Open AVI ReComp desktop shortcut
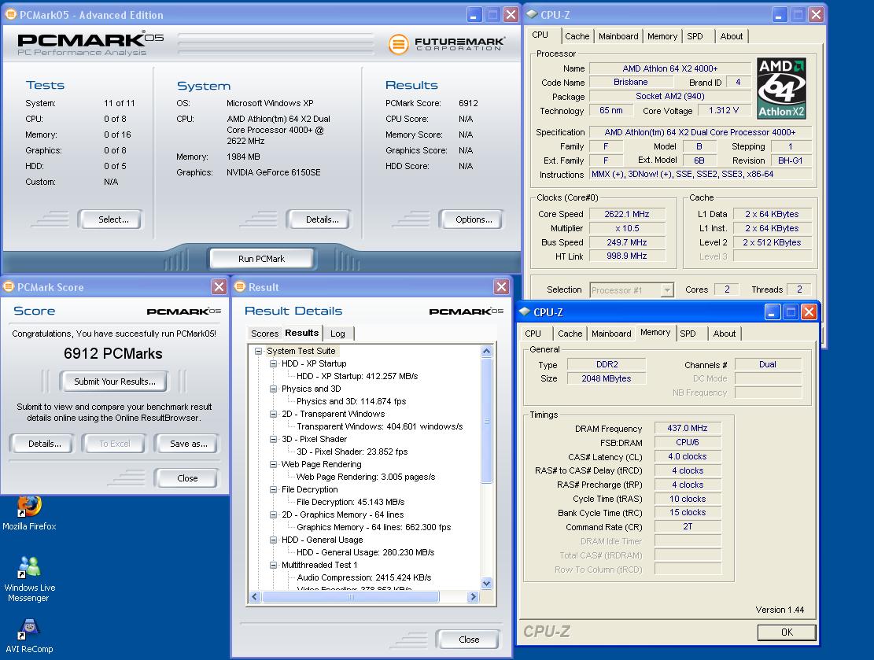Viewport: 874px width, 660px height. tap(29, 636)
